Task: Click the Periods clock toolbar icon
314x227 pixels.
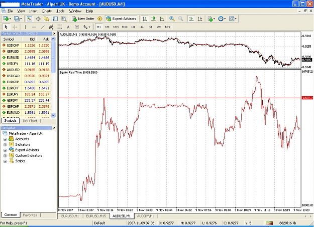Action: coord(221,19)
